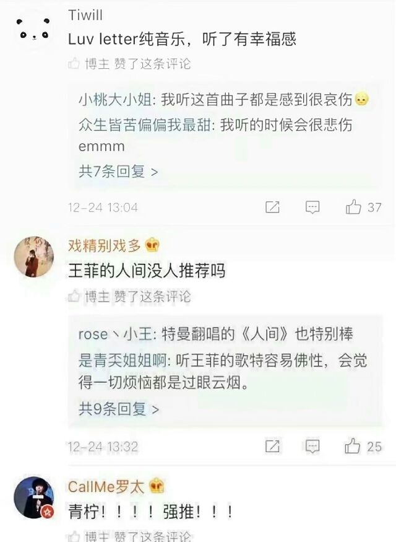396x542 pixels.
Task: Open 戏精别戏多's profile avatar
Action: (33, 257)
